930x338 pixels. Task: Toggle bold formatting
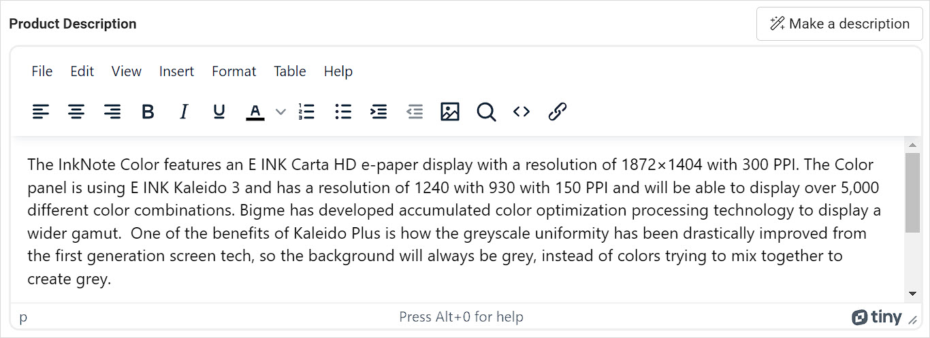(x=148, y=112)
